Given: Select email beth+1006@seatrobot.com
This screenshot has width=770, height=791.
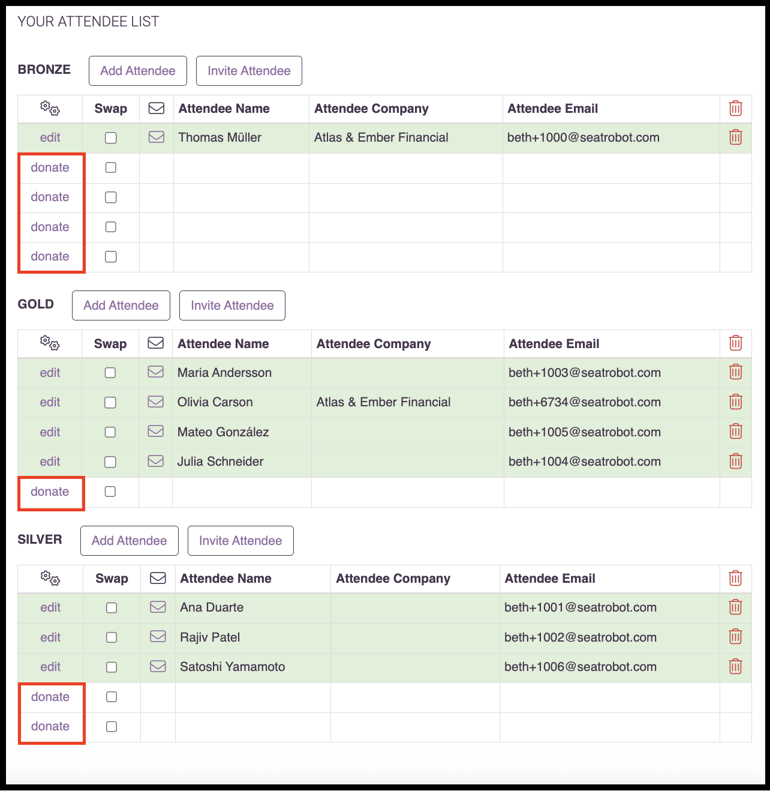Looking at the screenshot, I should pos(580,667).
